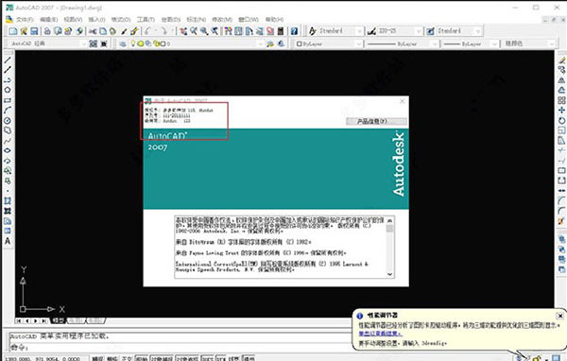The height and width of the screenshot is (361, 567).
Task: Click the Zoom Realtime magnifier icon
Action: pos(194,31)
